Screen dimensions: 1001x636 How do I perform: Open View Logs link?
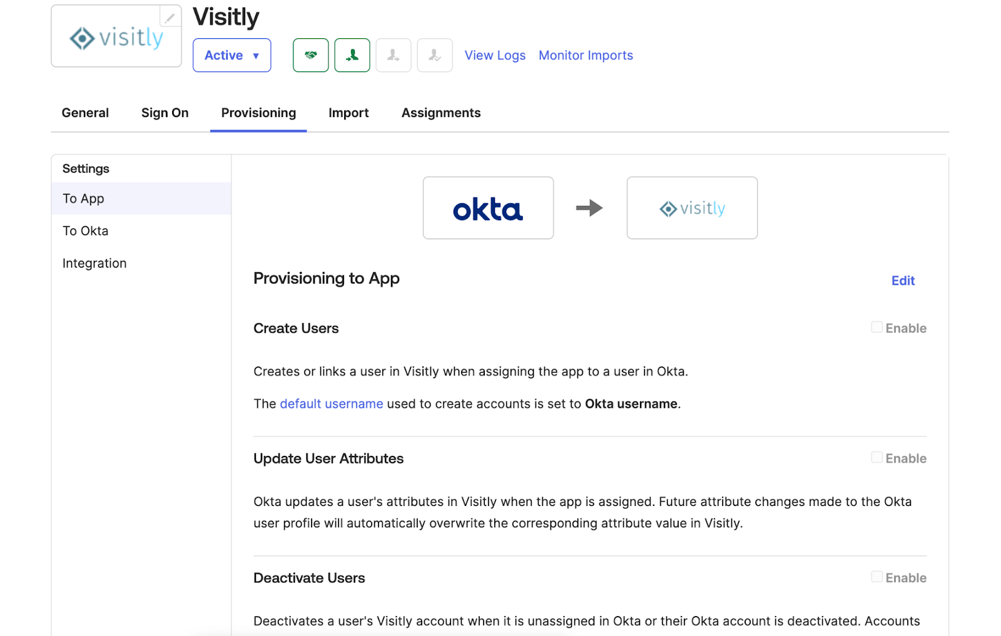[x=495, y=55]
